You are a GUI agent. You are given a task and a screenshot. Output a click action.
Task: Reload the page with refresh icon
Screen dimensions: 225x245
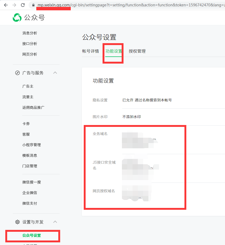[23, 5]
